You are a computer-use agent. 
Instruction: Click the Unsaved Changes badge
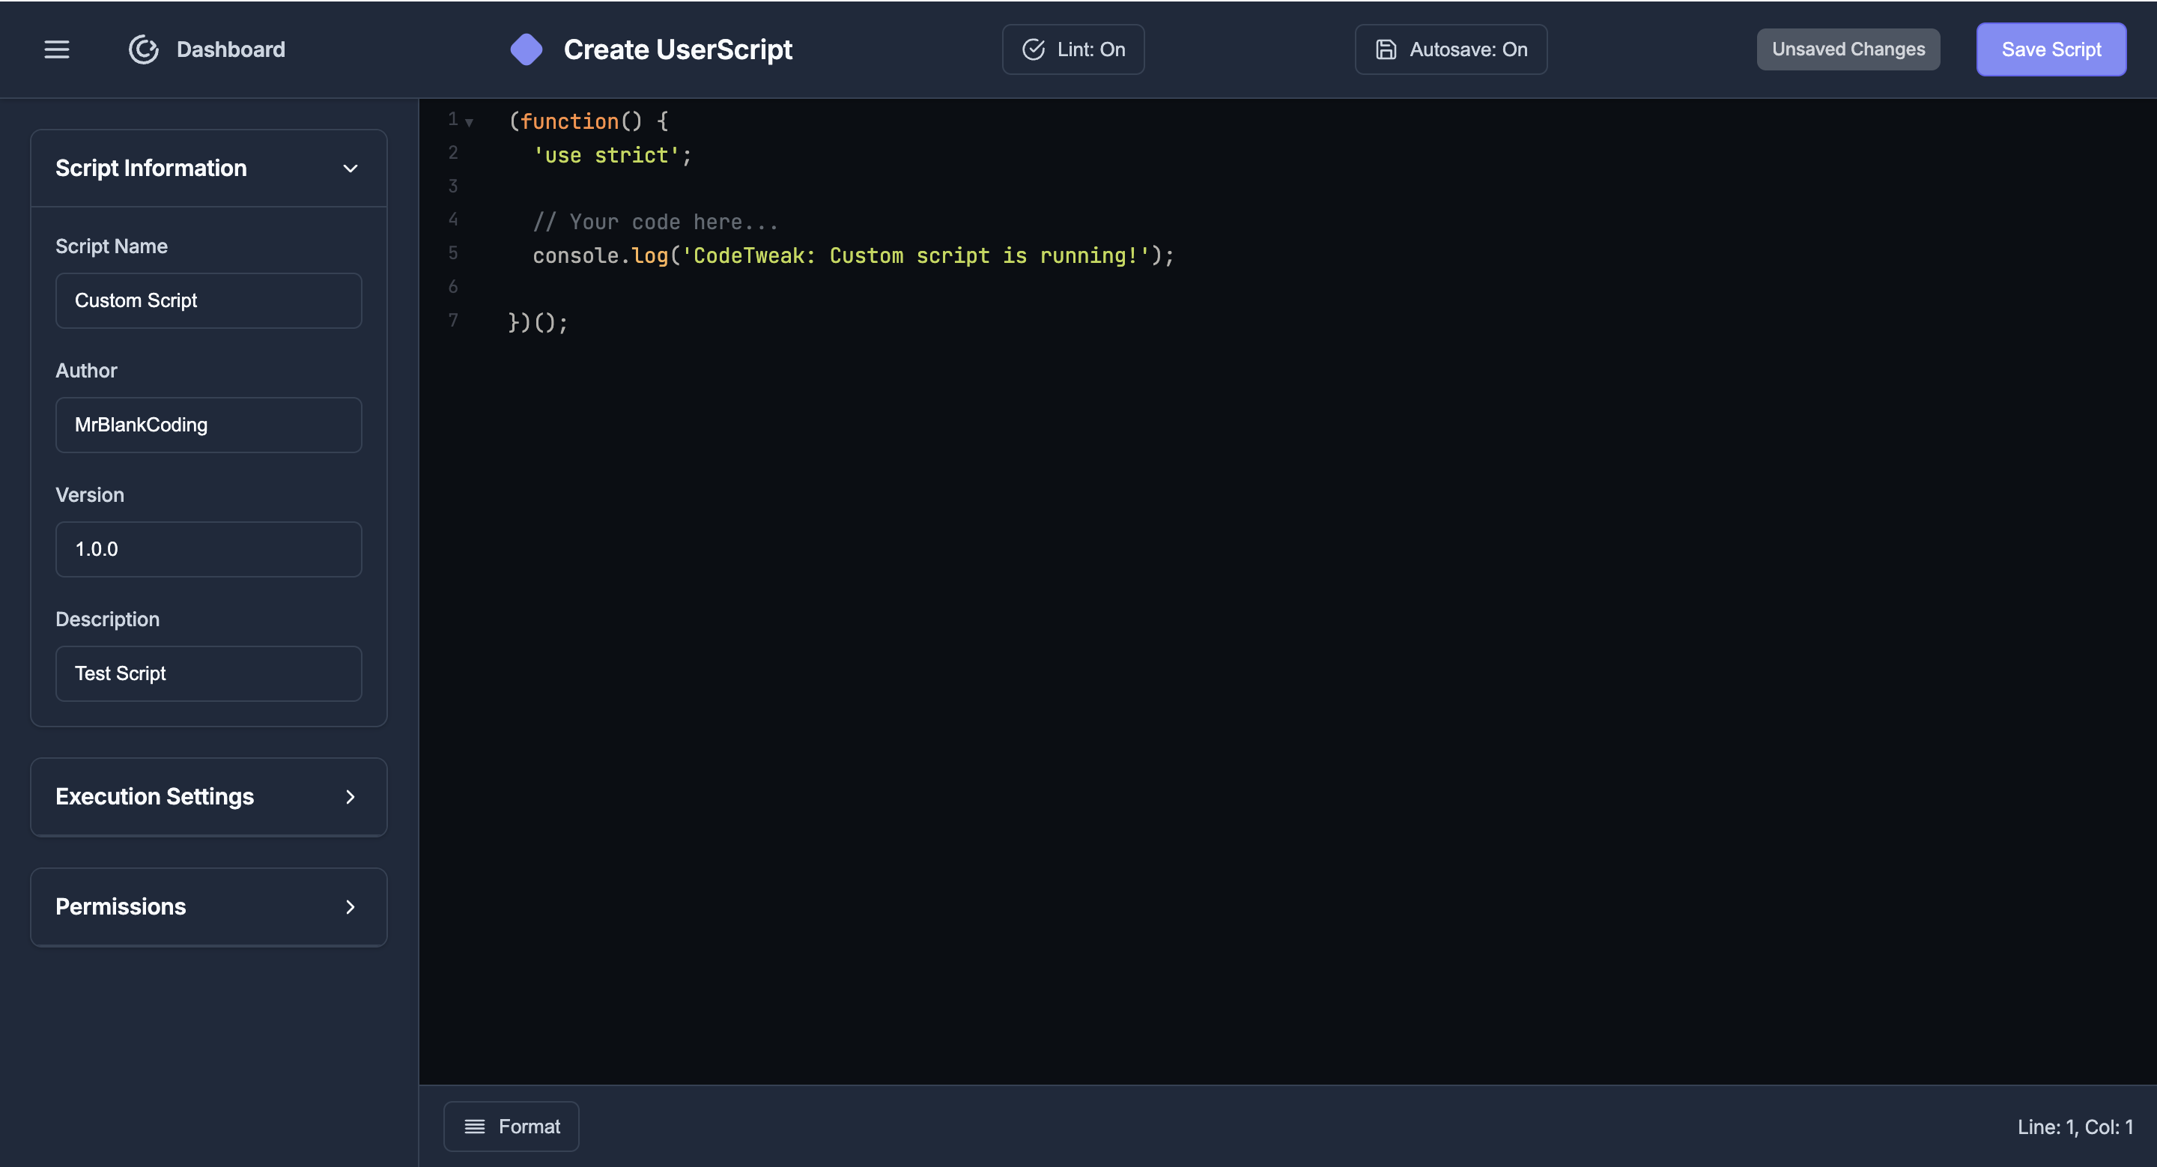pos(1848,49)
